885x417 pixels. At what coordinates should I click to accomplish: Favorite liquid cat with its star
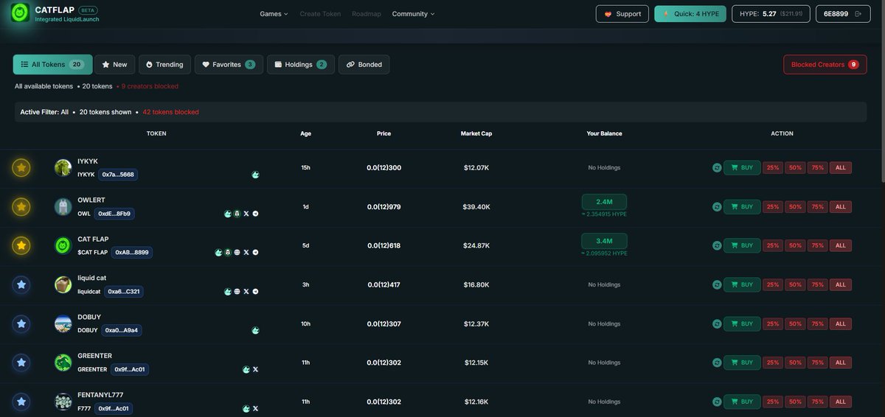pos(21,284)
